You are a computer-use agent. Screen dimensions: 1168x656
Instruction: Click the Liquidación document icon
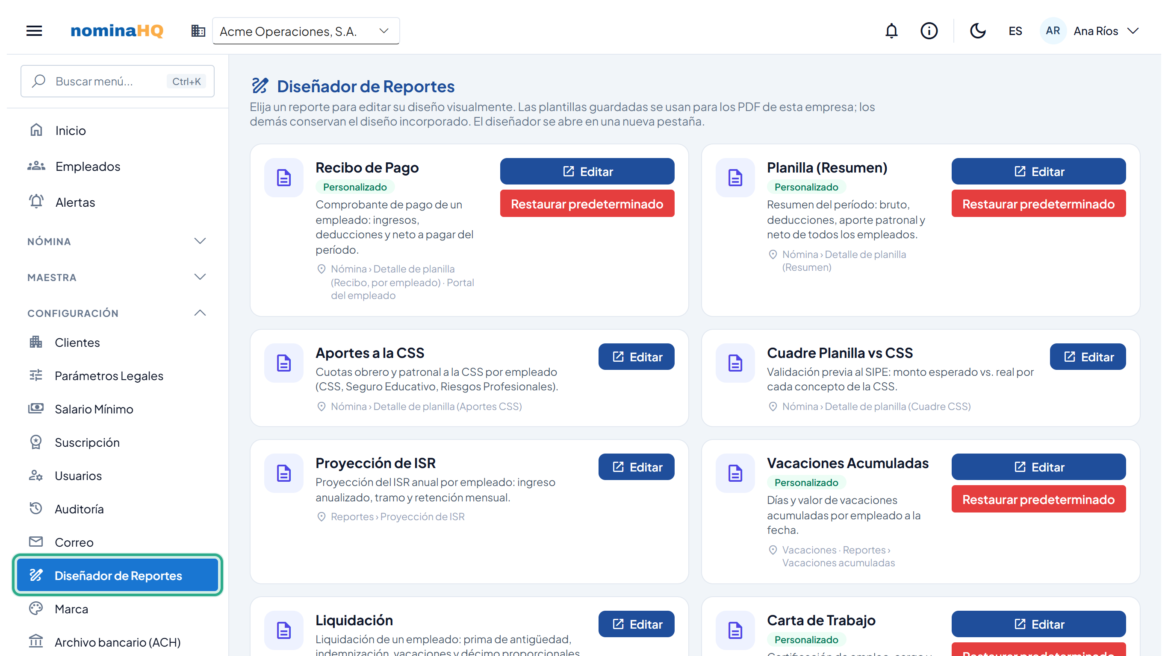pos(284,630)
